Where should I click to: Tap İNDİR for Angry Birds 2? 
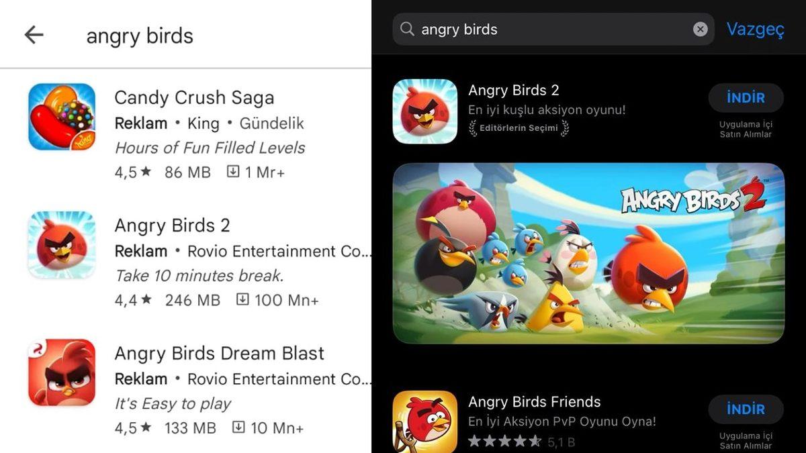746,98
